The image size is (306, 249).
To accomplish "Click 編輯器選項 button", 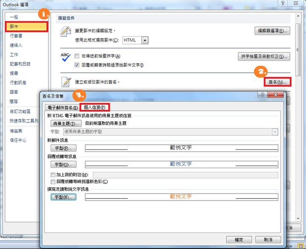I will click(272, 31).
